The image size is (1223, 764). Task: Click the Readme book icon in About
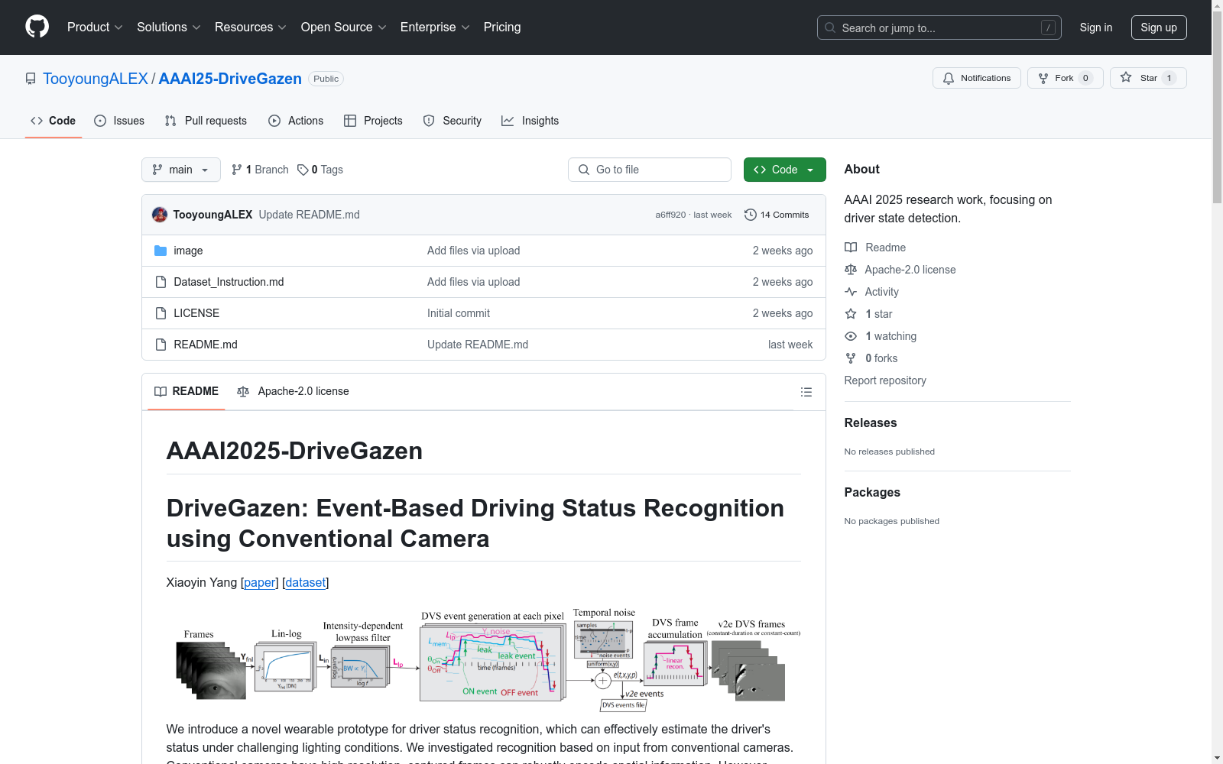851,248
